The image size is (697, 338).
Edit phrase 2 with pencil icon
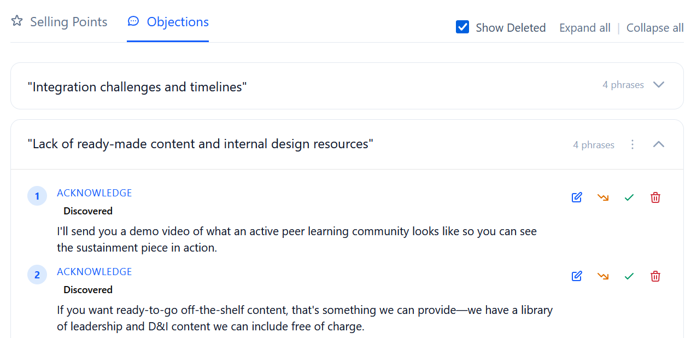[577, 276]
